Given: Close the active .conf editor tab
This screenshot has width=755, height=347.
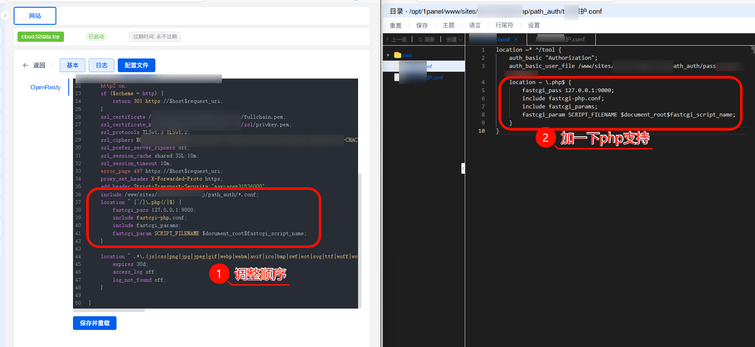Looking at the screenshot, I should click(x=516, y=40).
